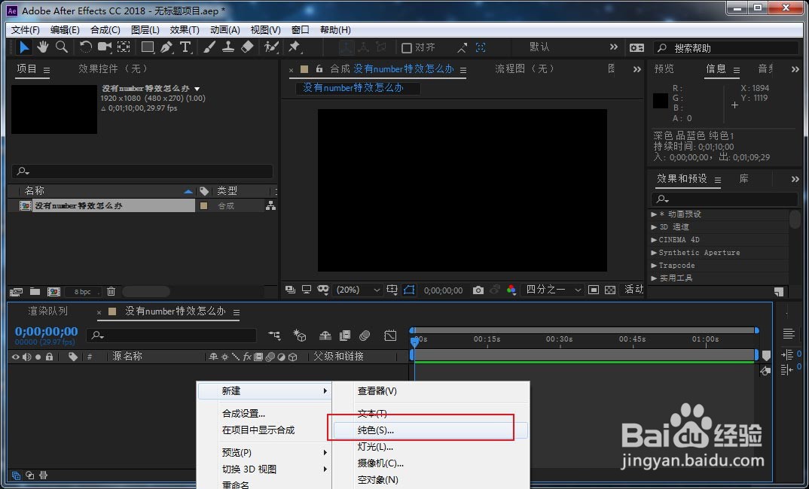
Task: Open the show channel RGB icon menu
Action: point(511,290)
